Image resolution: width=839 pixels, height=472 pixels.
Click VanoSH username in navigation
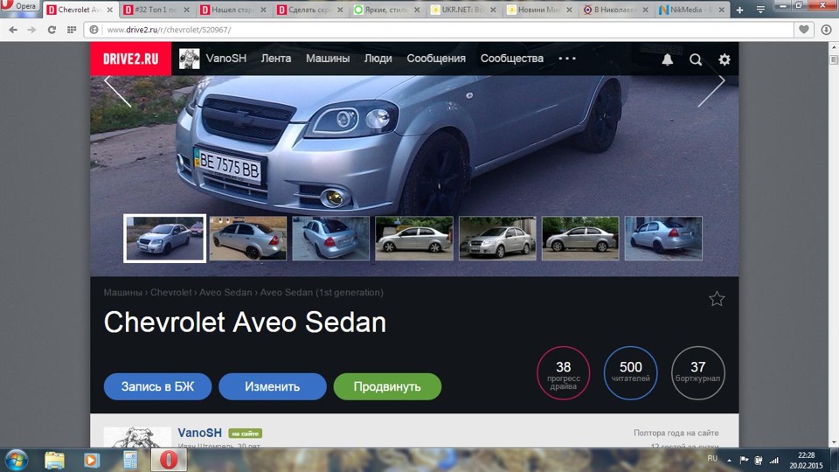tap(225, 59)
